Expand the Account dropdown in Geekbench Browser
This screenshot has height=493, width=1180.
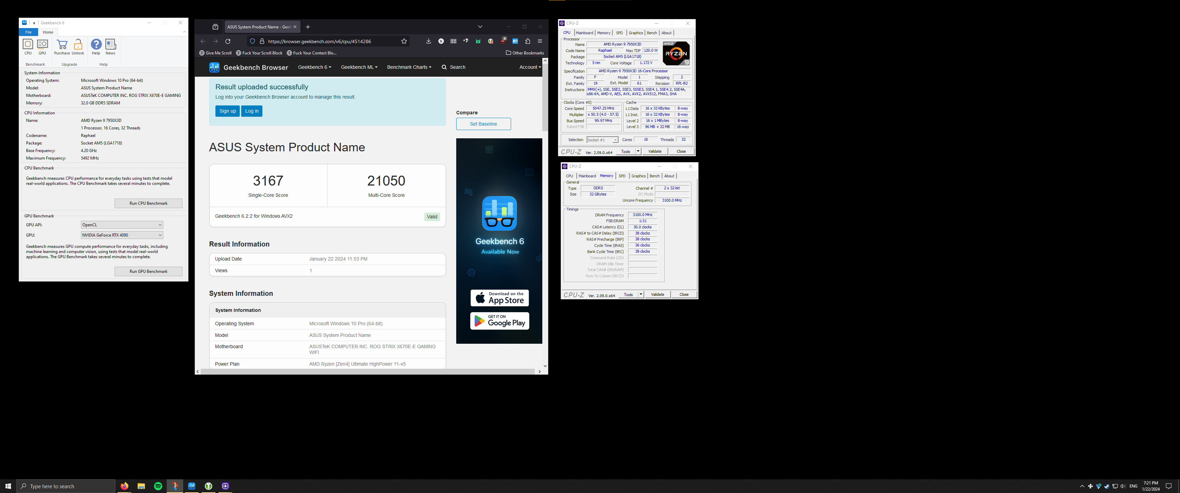[530, 67]
